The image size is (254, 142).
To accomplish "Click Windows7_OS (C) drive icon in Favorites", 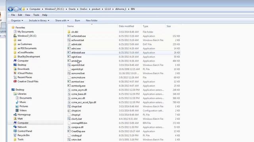I will click(x=15, y=36).
